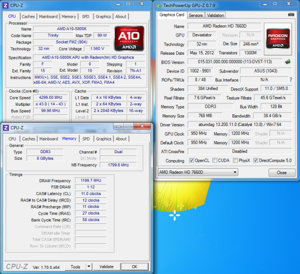Click the Multiplier value x 43.0
This screenshot has width=300, height=274.
[51, 104]
